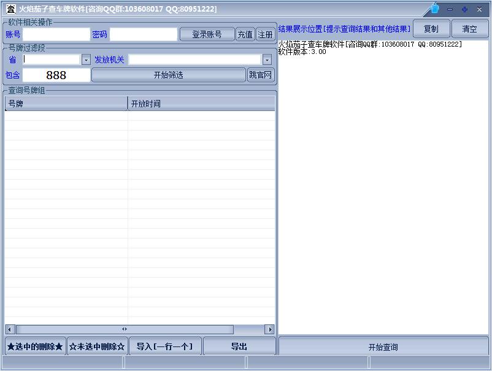Click the 软件版本:3.00 text in results
Viewport: 492px width, 371px height.
point(302,52)
